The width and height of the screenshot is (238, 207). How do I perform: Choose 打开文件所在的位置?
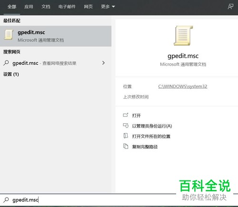pyautogui.click(x=151, y=136)
